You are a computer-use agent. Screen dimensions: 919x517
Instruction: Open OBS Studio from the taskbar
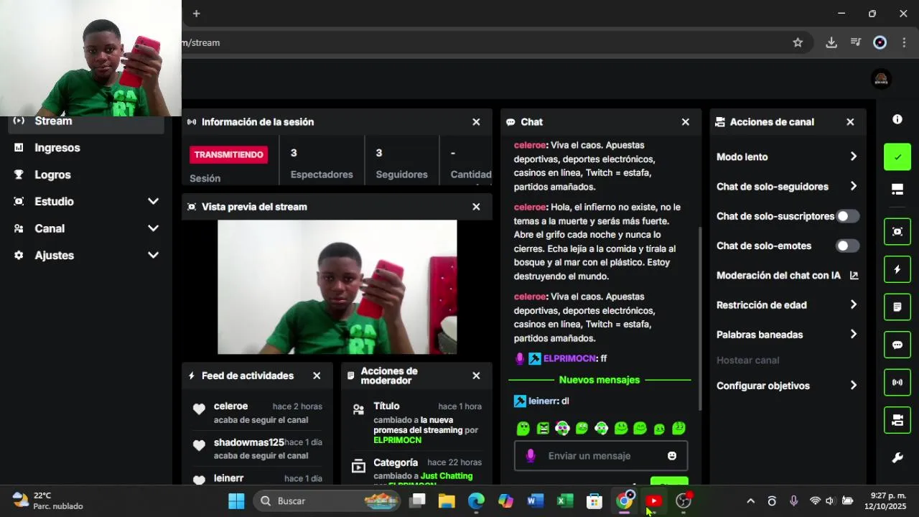(684, 501)
